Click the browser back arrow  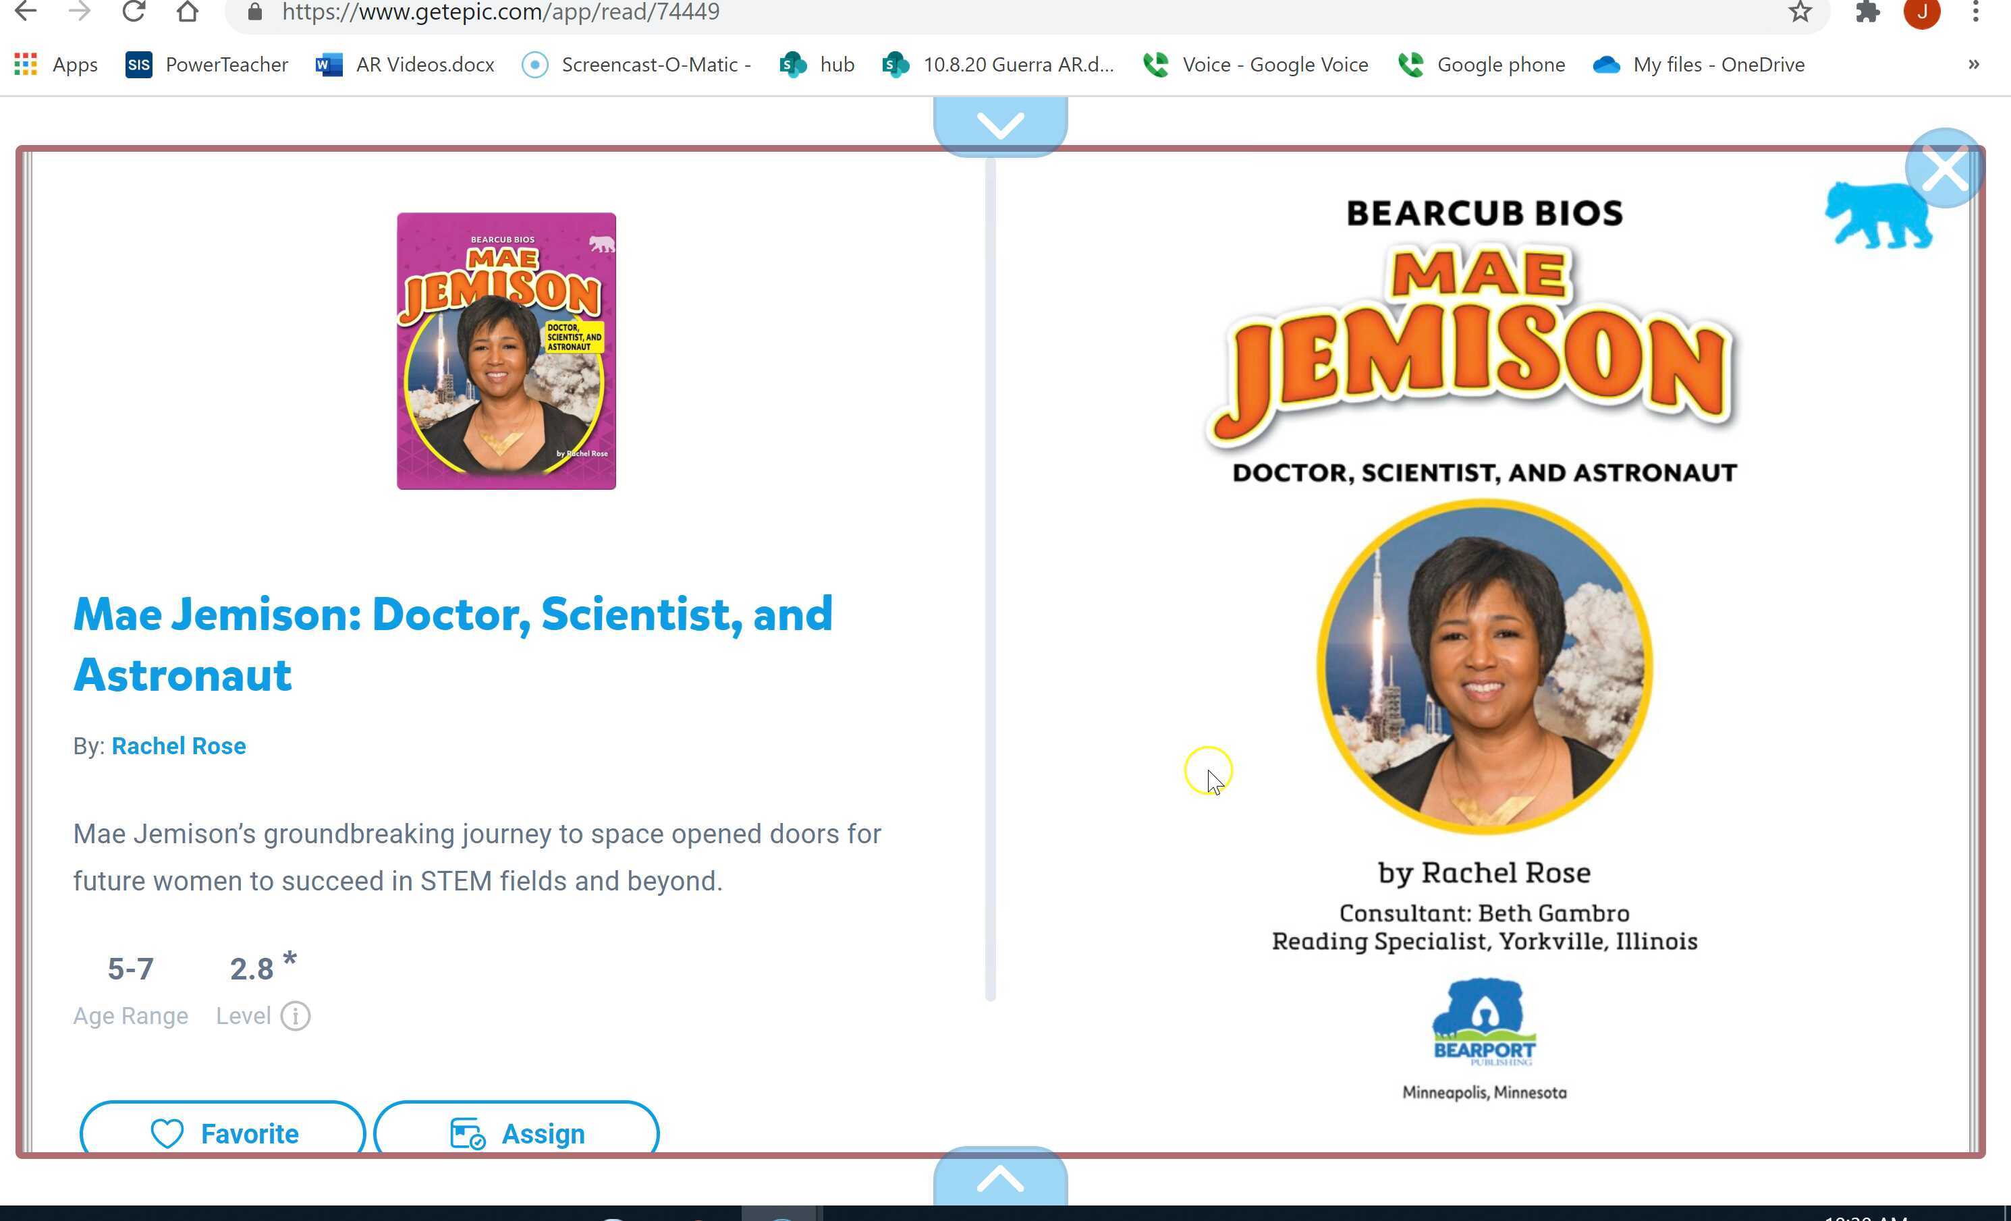[x=26, y=11]
